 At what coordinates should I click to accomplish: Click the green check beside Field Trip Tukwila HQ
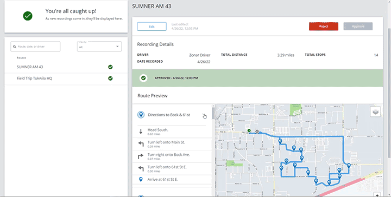tap(110, 78)
